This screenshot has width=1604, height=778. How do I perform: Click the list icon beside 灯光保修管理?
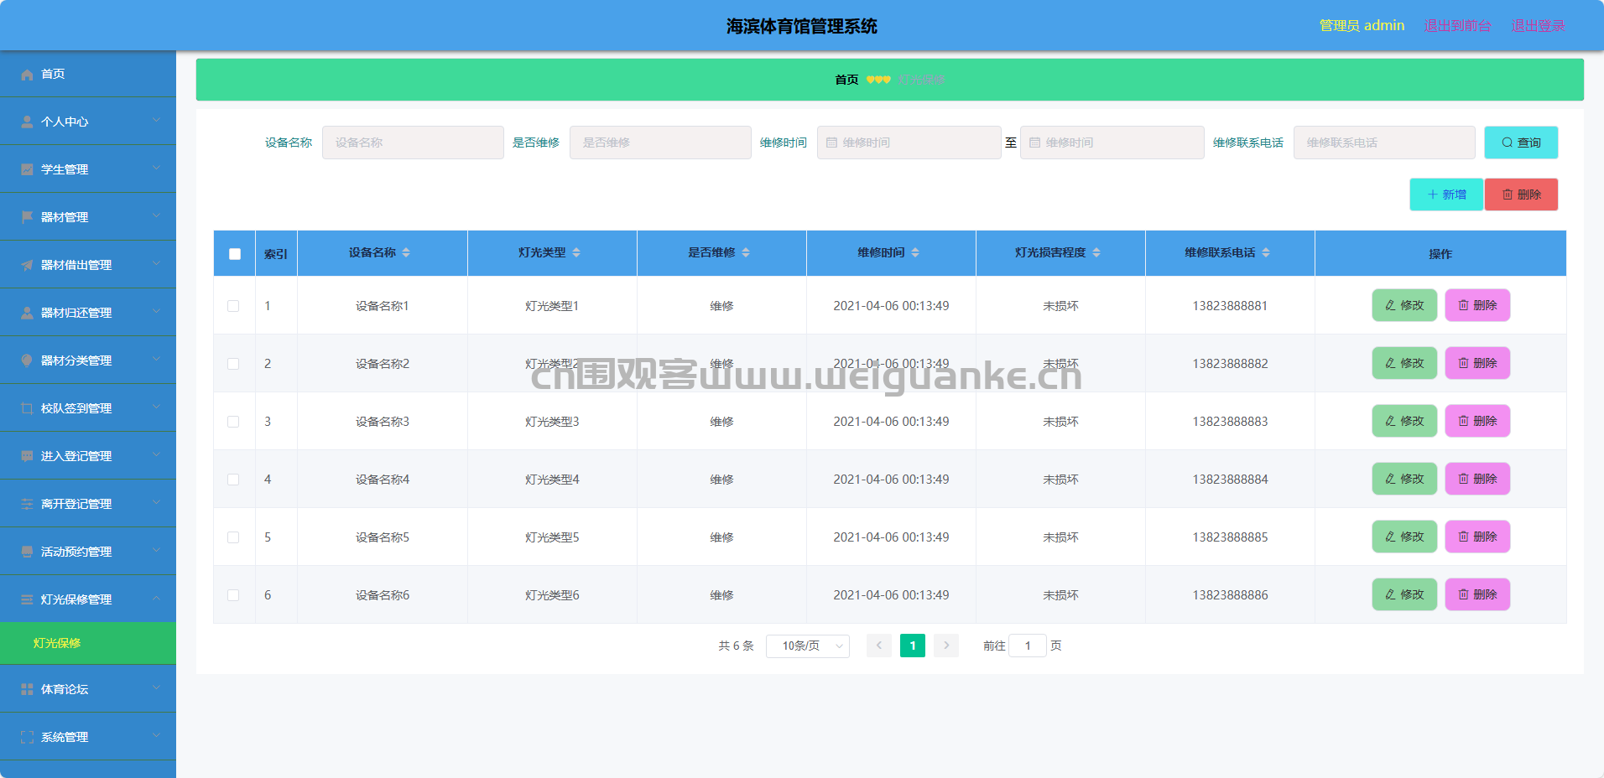(27, 600)
